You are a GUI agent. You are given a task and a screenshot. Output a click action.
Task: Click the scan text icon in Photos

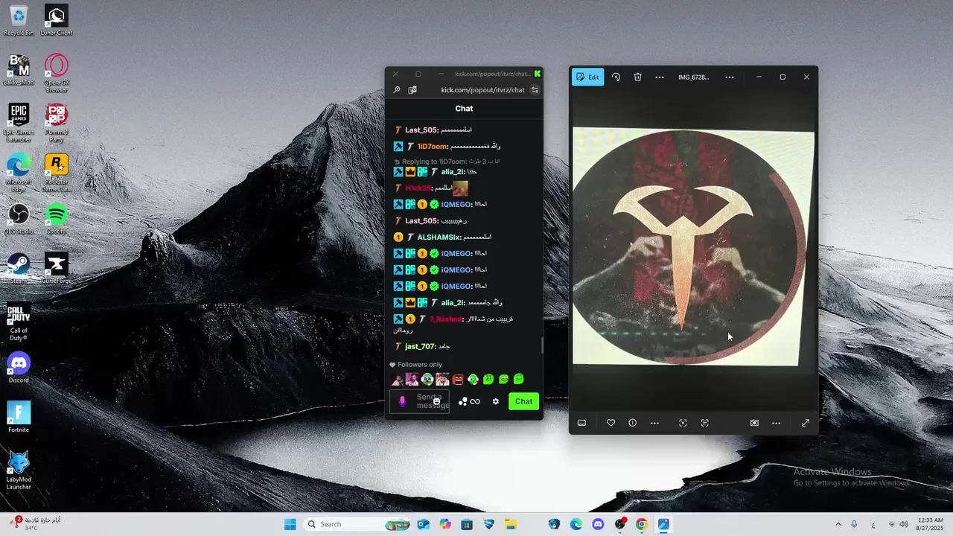(x=704, y=423)
